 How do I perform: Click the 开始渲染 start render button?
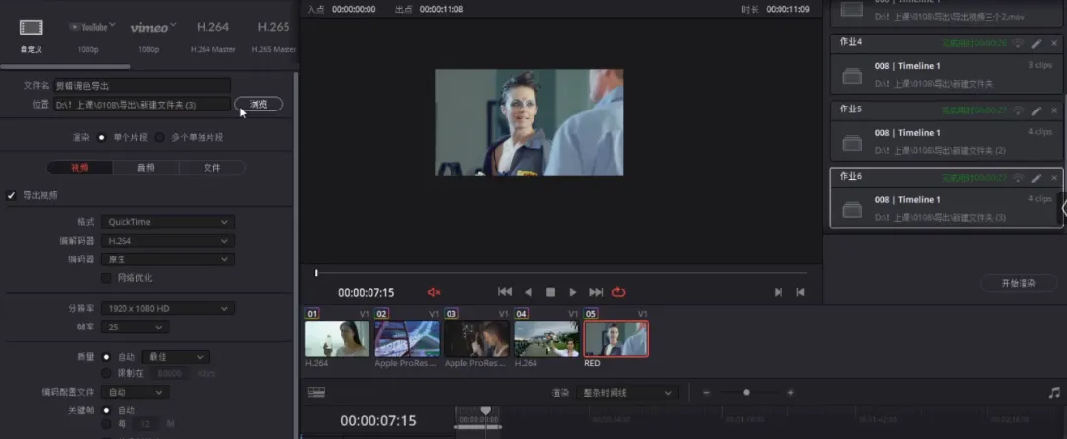coord(1019,283)
